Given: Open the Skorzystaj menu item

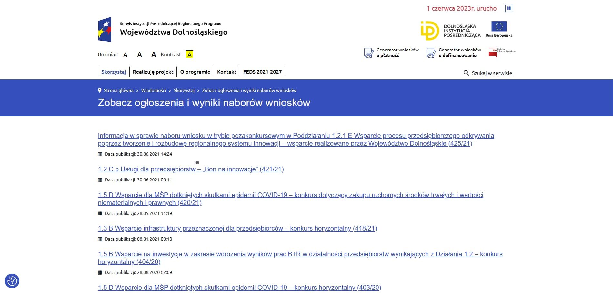Looking at the screenshot, I should pos(114,72).
